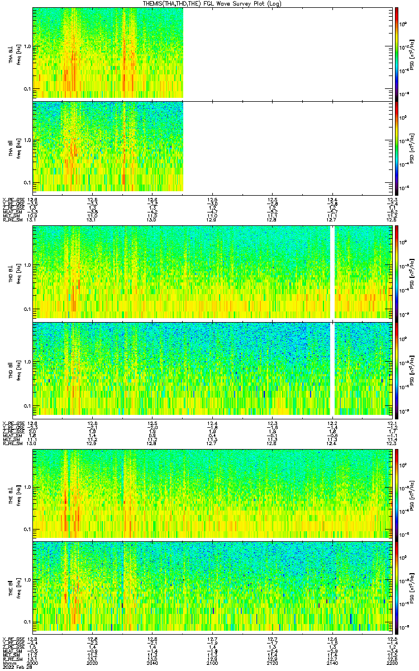419x671 pixels.
Task: Click the white data gap in THD B-perpendicular panel
Action: pos(333,272)
